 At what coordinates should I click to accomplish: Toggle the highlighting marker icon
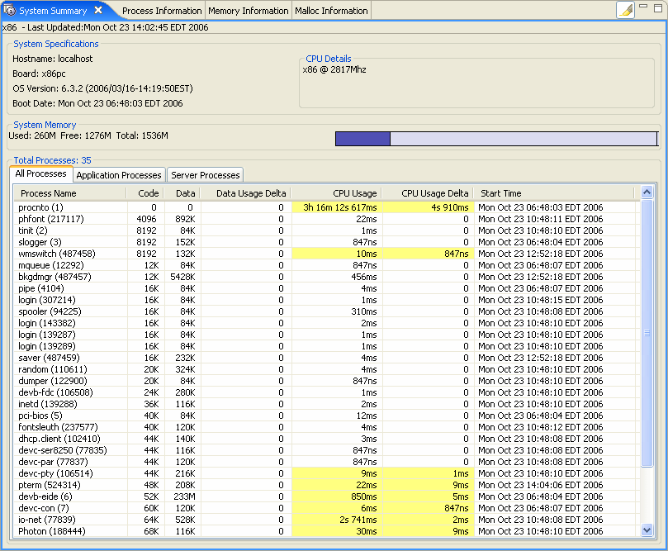pyautogui.click(x=625, y=9)
